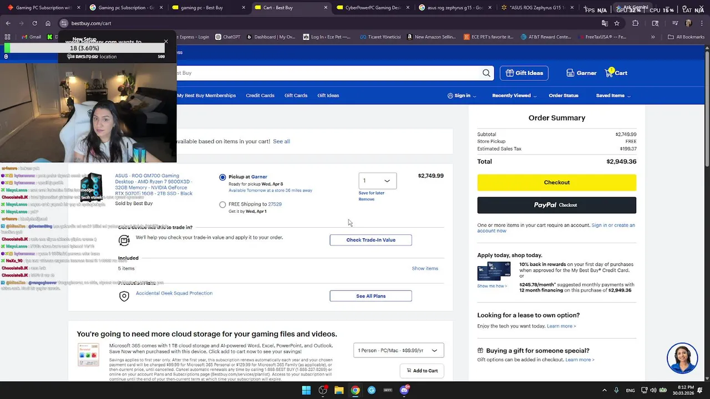Select FREE Shipping to 27529 option
The height and width of the screenshot is (399, 710).
[x=222, y=204]
